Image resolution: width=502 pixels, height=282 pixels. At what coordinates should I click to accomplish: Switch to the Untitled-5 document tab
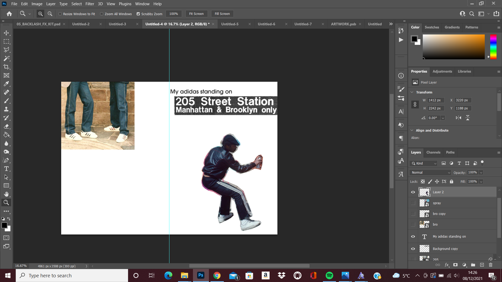pyautogui.click(x=230, y=24)
